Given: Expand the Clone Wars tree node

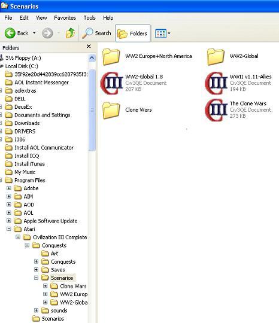Looking at the screenshot, I should pyautogui.click(x=45, y=286).
